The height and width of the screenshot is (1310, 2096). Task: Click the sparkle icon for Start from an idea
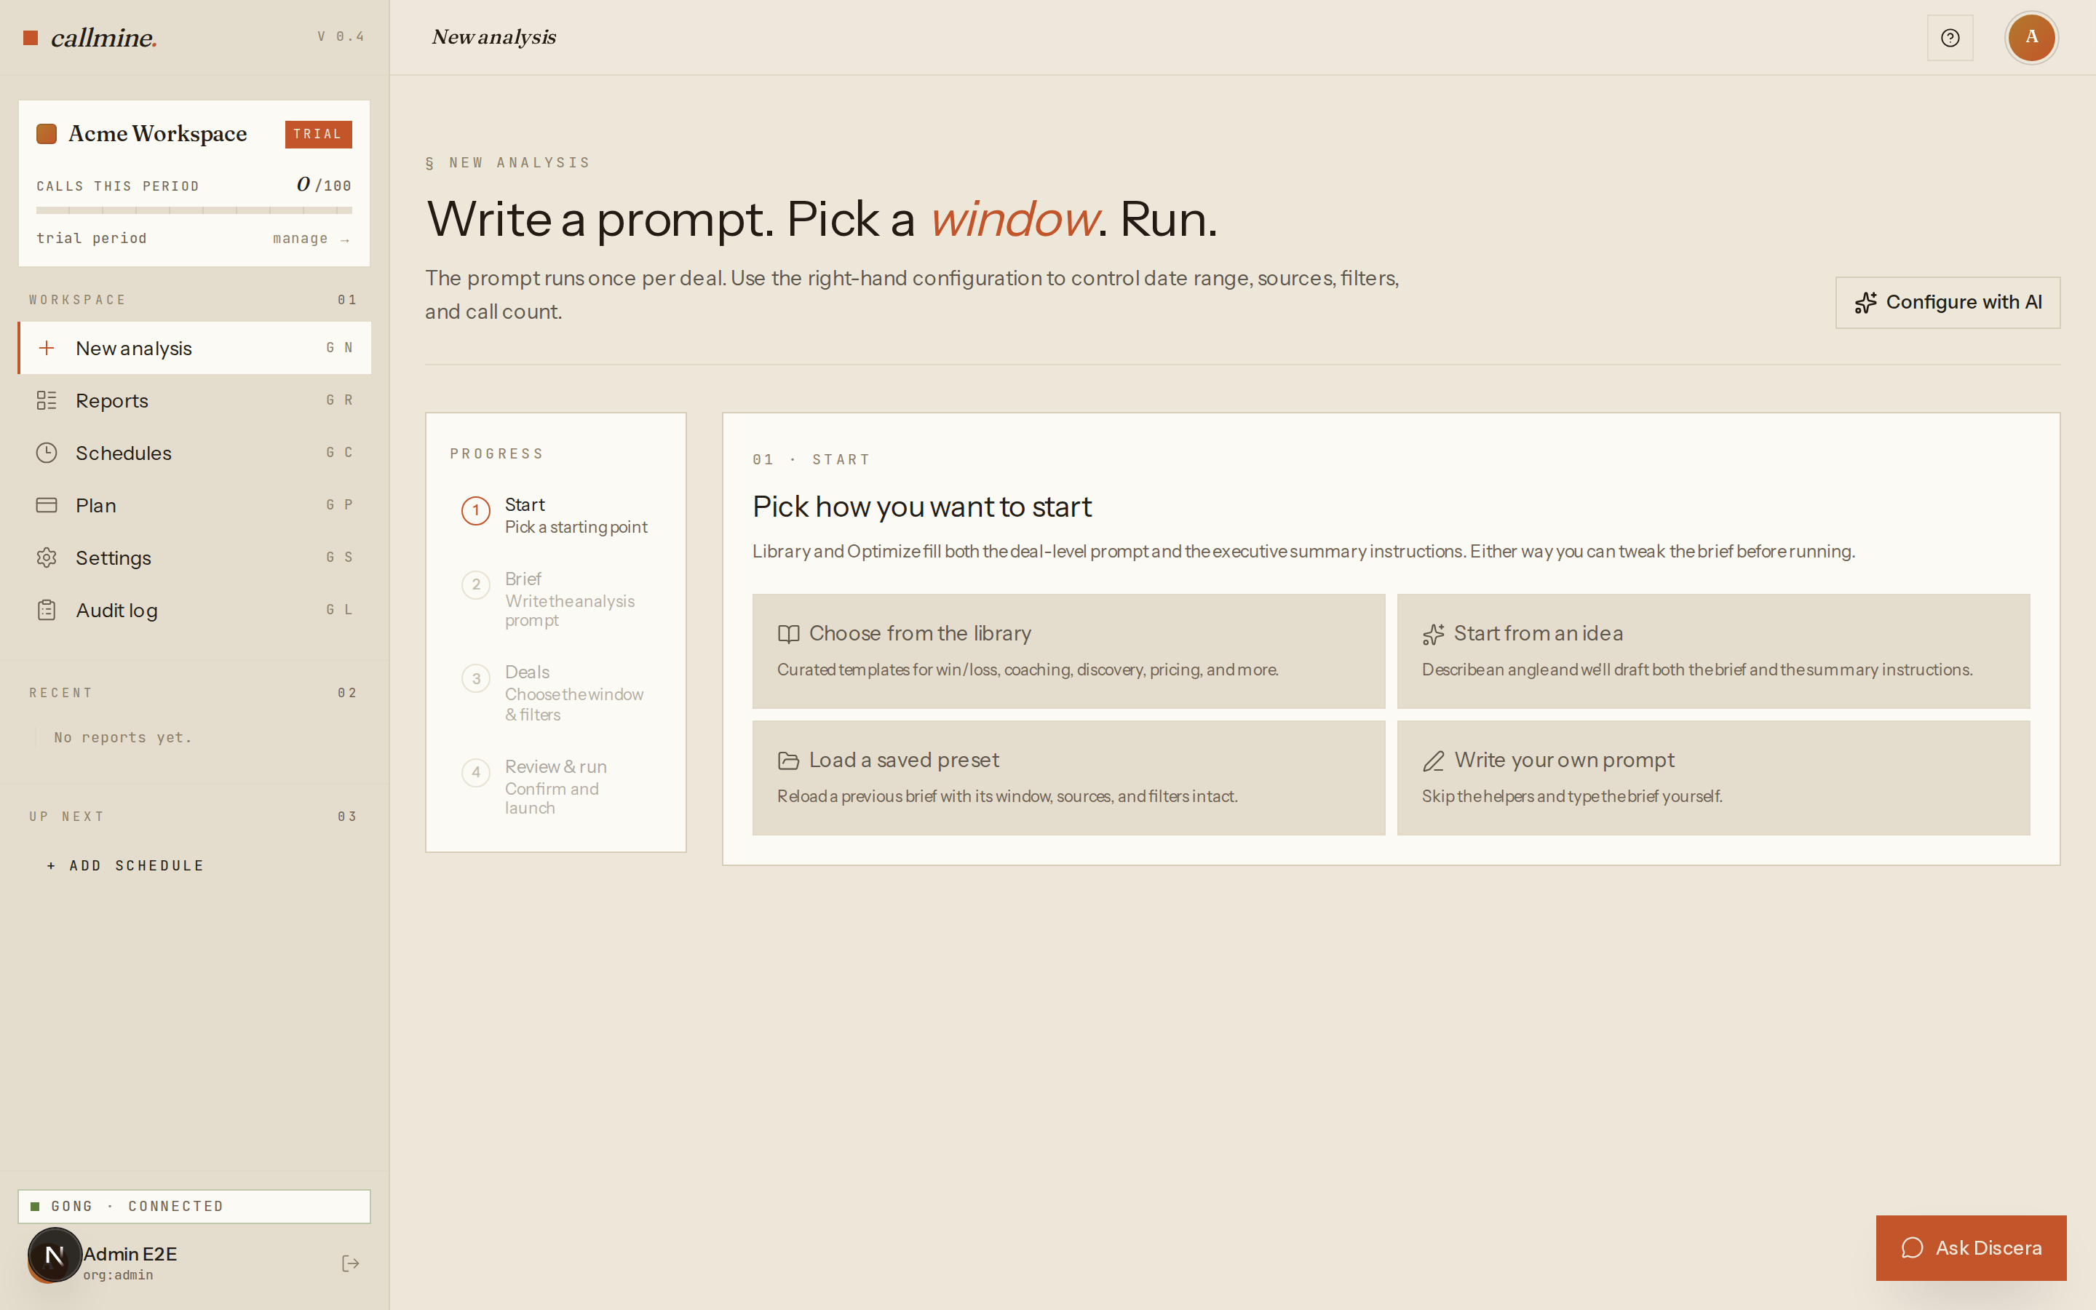(x=1434, y=634)
